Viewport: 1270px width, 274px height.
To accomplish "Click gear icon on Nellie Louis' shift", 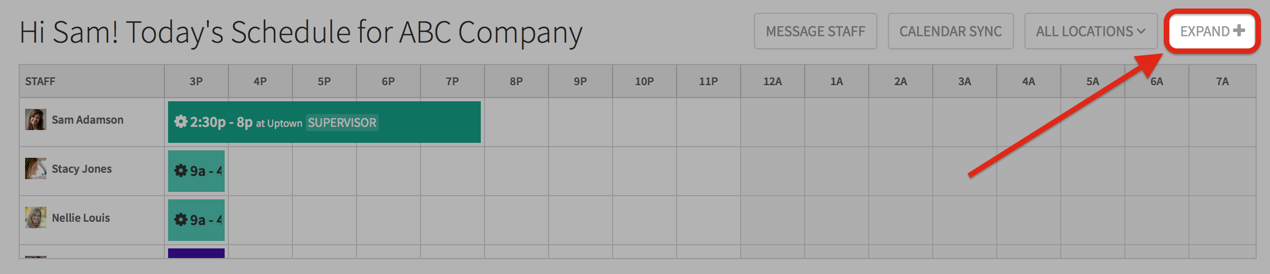I will coord(181,220).
